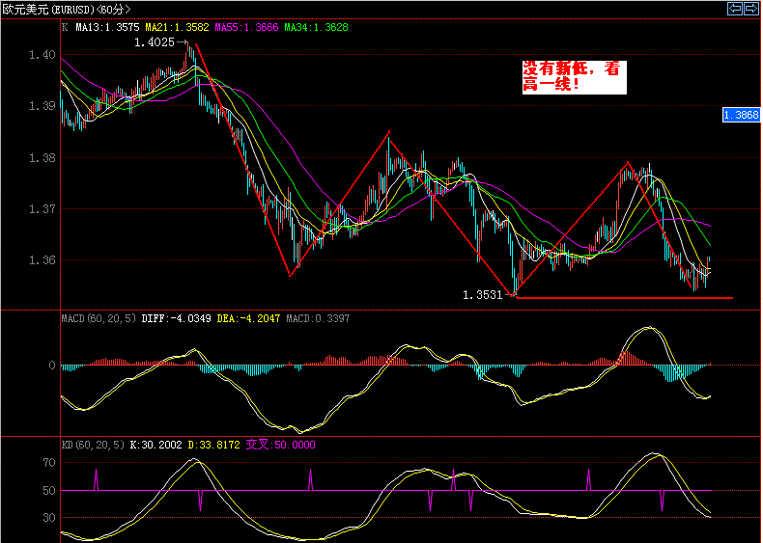Click the KD(60,20,5) indicator title
The width and height of the screenshot is (763, 543).
(x=93, y=445)
